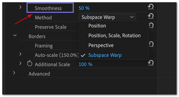Expand the Auto-scale property arrow
179x97 pixels.
pyautogui.click(x=20, y=54)
